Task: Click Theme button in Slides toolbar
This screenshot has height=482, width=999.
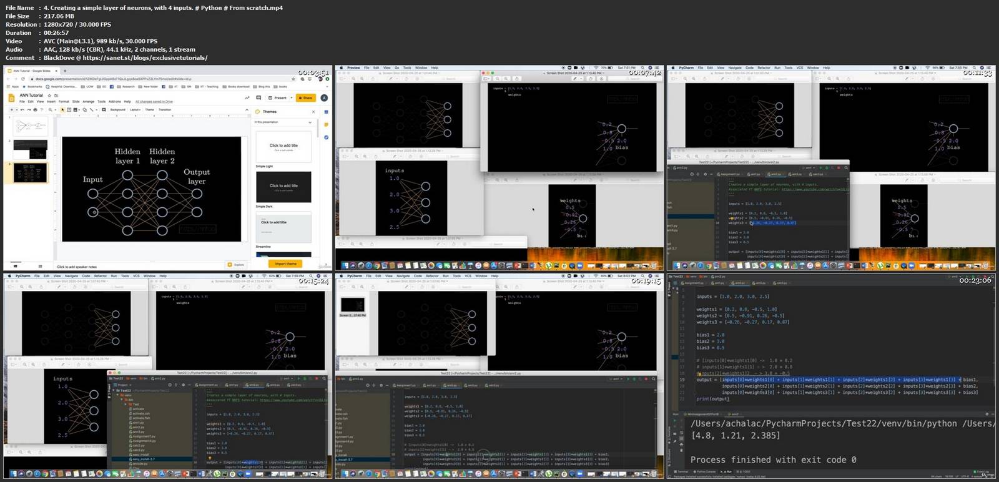Action: (150, 109)
